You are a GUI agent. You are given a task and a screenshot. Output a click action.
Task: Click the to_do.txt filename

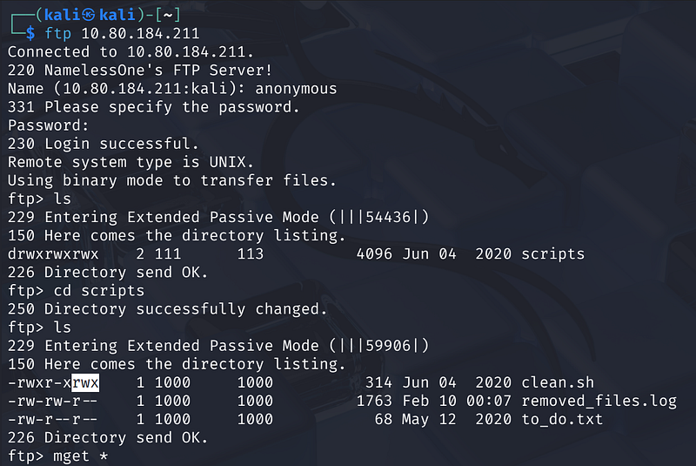(x=562, y=419)
